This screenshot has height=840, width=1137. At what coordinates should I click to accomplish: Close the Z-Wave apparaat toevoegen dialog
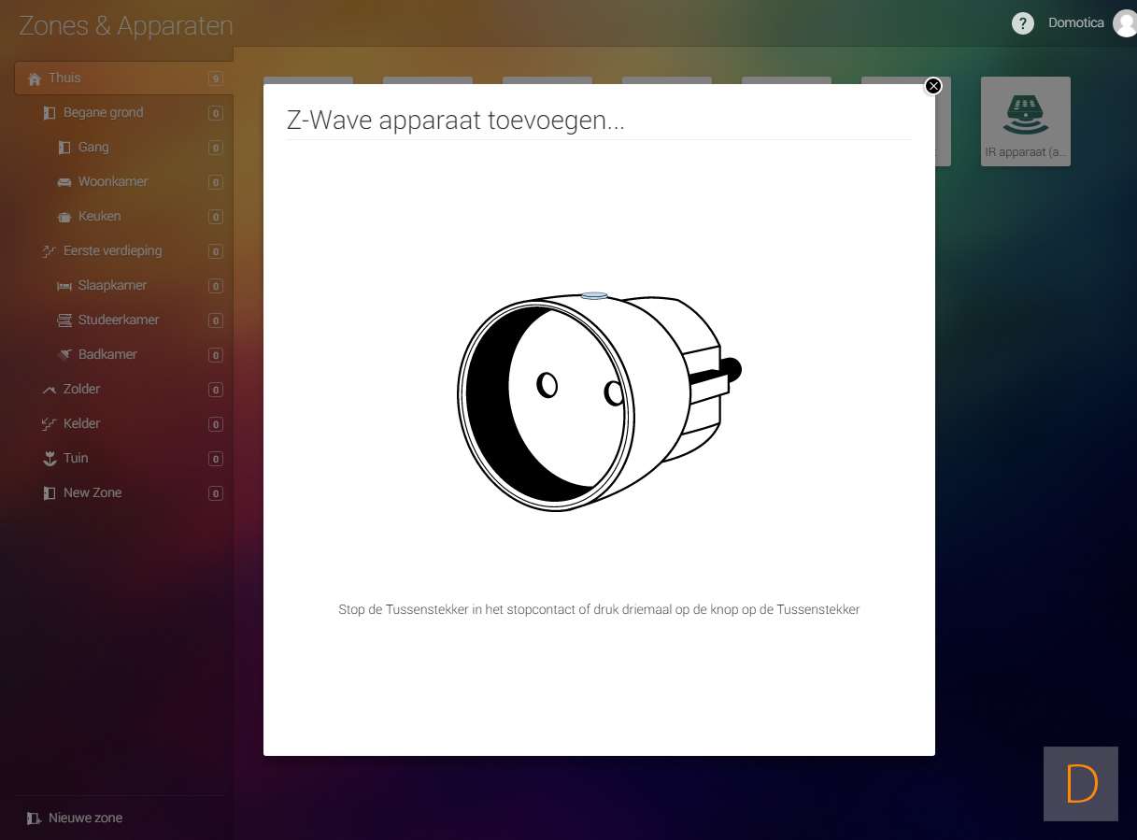tap(932, 86)
